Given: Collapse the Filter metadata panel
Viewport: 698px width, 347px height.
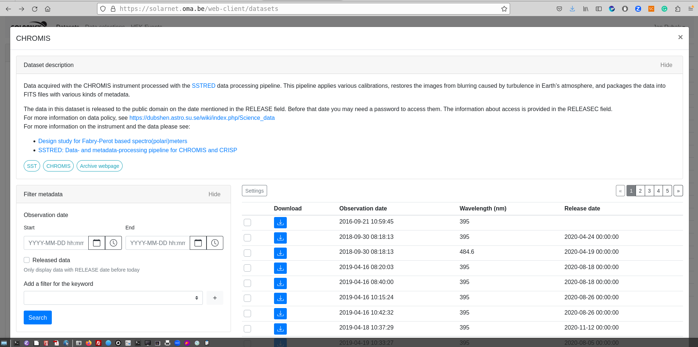Looking at the screenshot, I should click(214, 194).
